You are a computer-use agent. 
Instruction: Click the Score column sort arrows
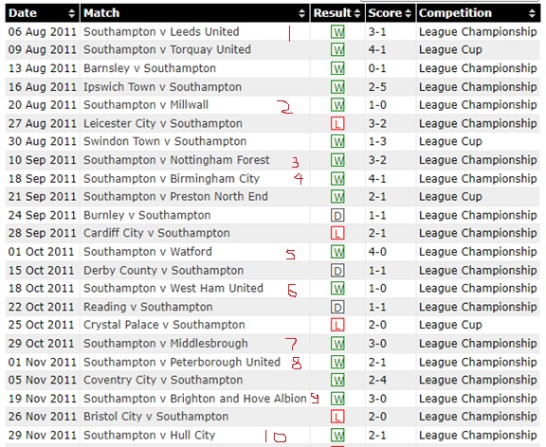click(x=409, y=13)
